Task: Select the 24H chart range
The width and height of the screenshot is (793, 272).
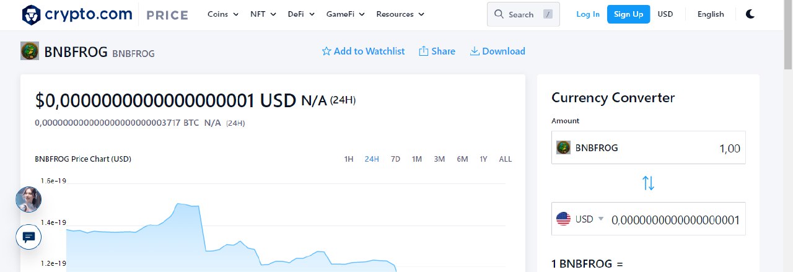Action: tap(372, 159)
